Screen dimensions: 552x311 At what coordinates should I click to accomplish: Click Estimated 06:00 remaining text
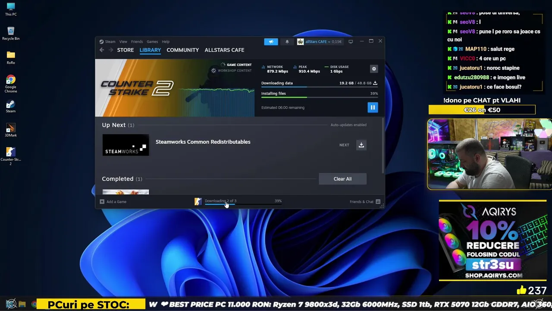(283, 108)
